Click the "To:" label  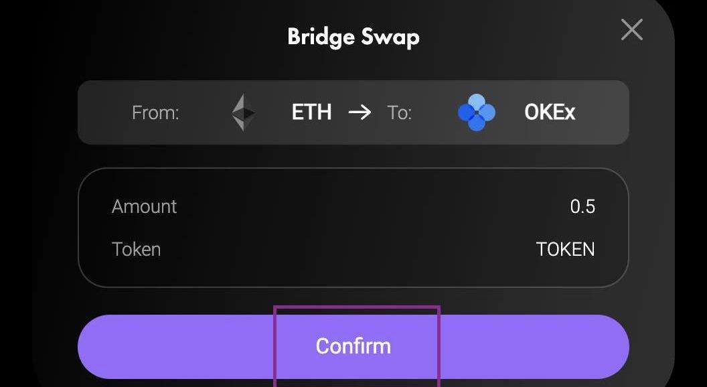[399, 112]
